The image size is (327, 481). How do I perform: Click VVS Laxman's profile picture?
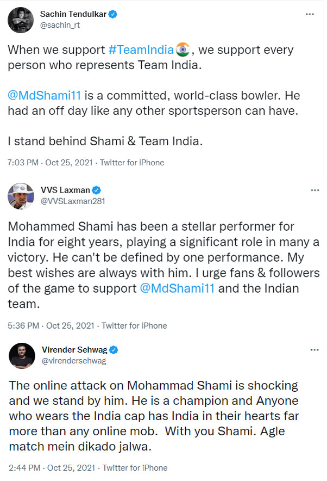tap(21, 195)
